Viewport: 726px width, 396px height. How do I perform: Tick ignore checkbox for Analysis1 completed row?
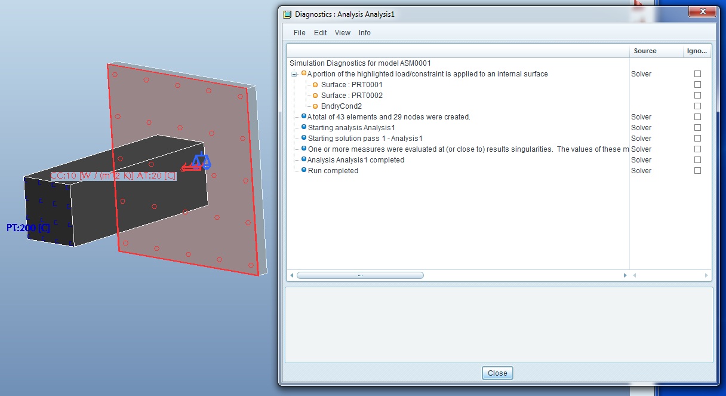tap(697, 160)
